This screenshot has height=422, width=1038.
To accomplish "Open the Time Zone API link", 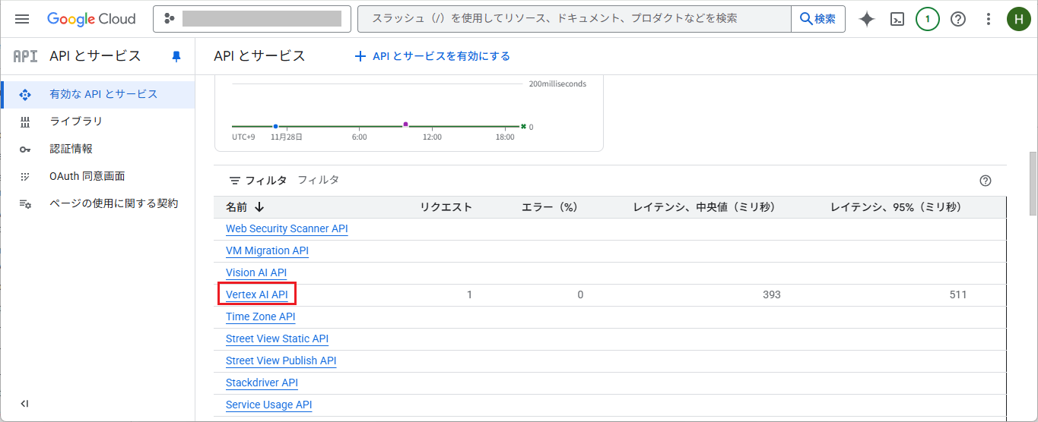I will (260, 316).
